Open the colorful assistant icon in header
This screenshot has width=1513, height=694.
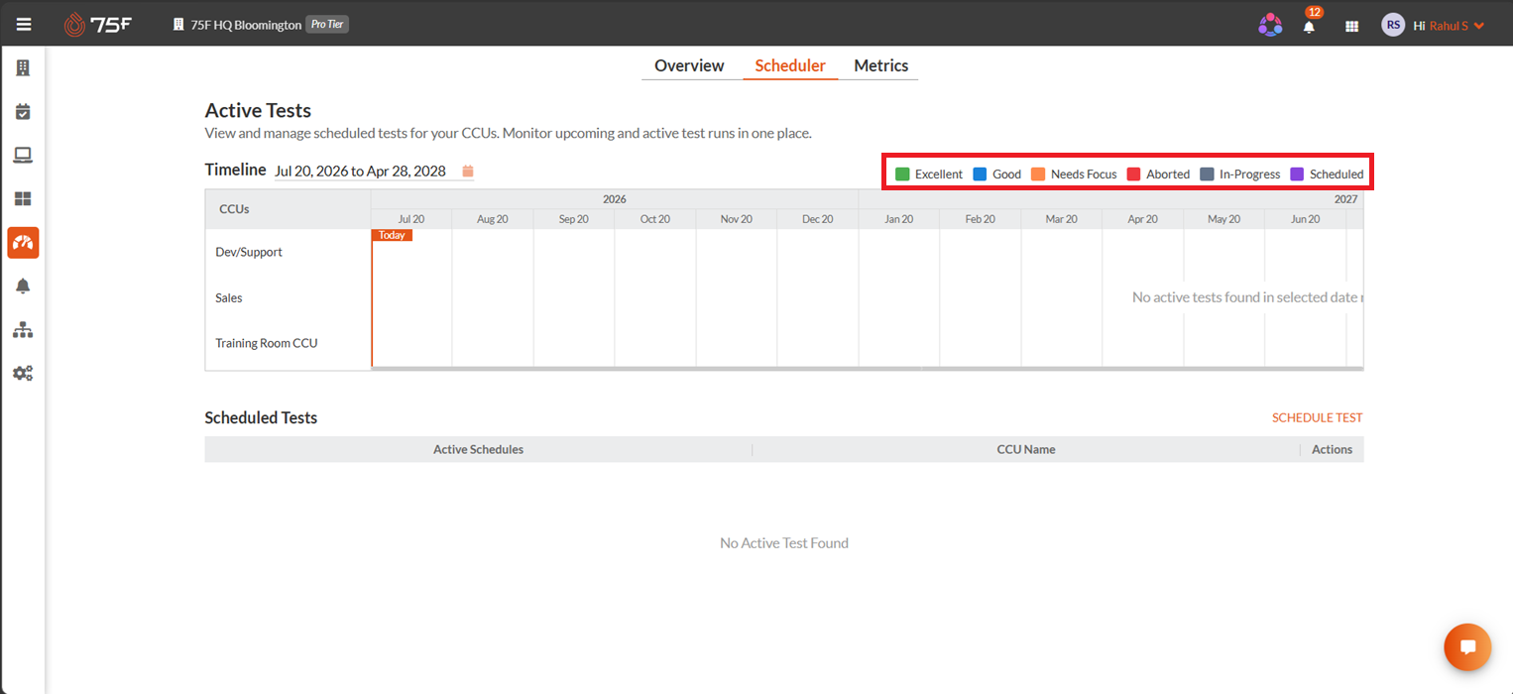1270,26
